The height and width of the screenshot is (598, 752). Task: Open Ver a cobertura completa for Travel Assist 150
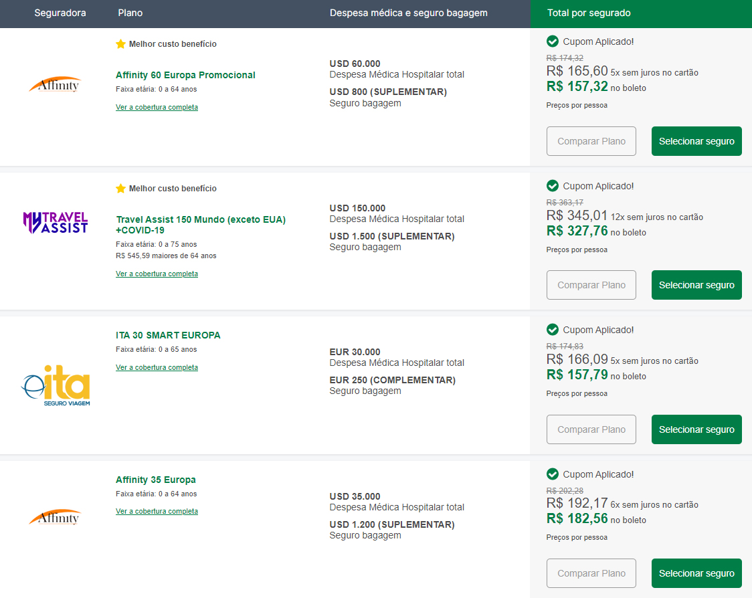coord(157,274)
